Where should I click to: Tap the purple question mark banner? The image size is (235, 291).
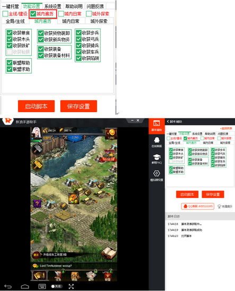click(x=37, y=203)
